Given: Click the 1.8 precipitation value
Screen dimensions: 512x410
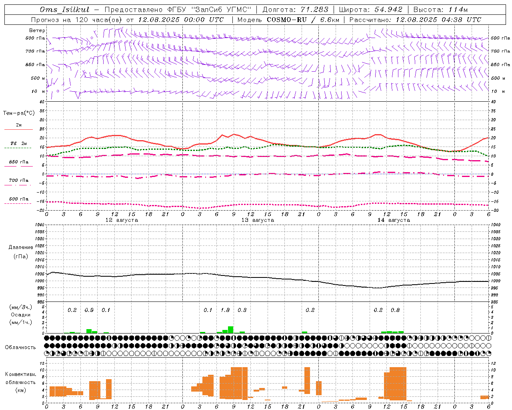Looking at the screenshot, I should (x=225, y=310).
